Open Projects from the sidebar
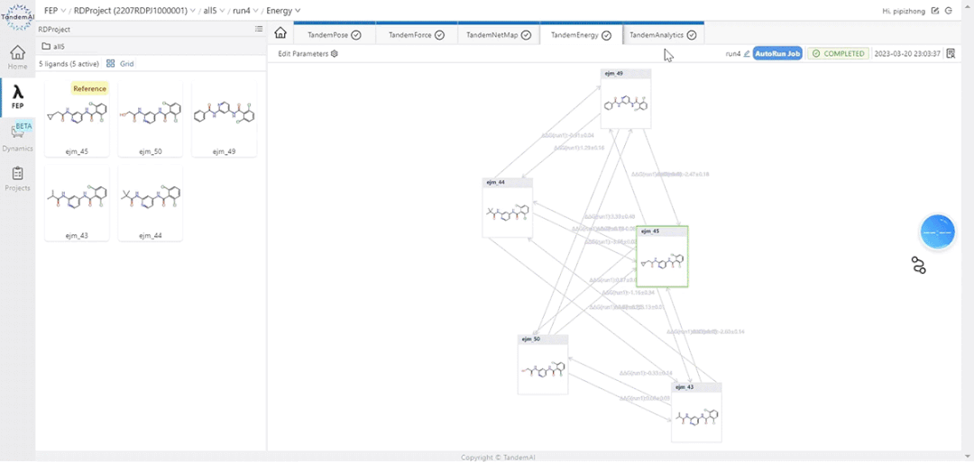The image size is (974, 462). 17,178
